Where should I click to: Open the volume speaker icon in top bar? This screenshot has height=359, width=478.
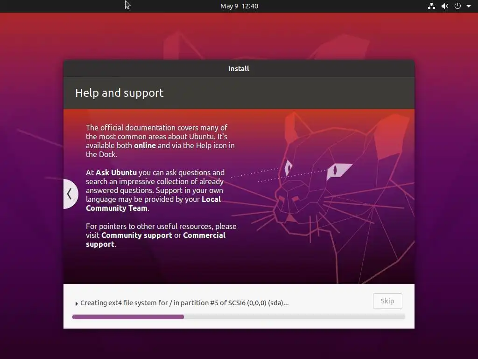coord(445,6)
